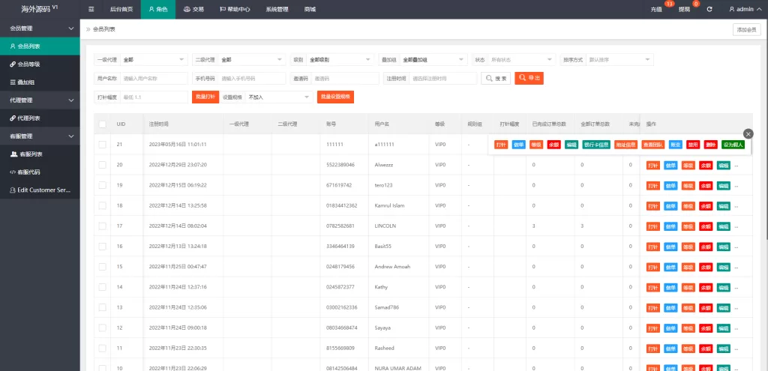Click the refresh icon in top bar
This screenshot has width=768, height=371.
709,9
